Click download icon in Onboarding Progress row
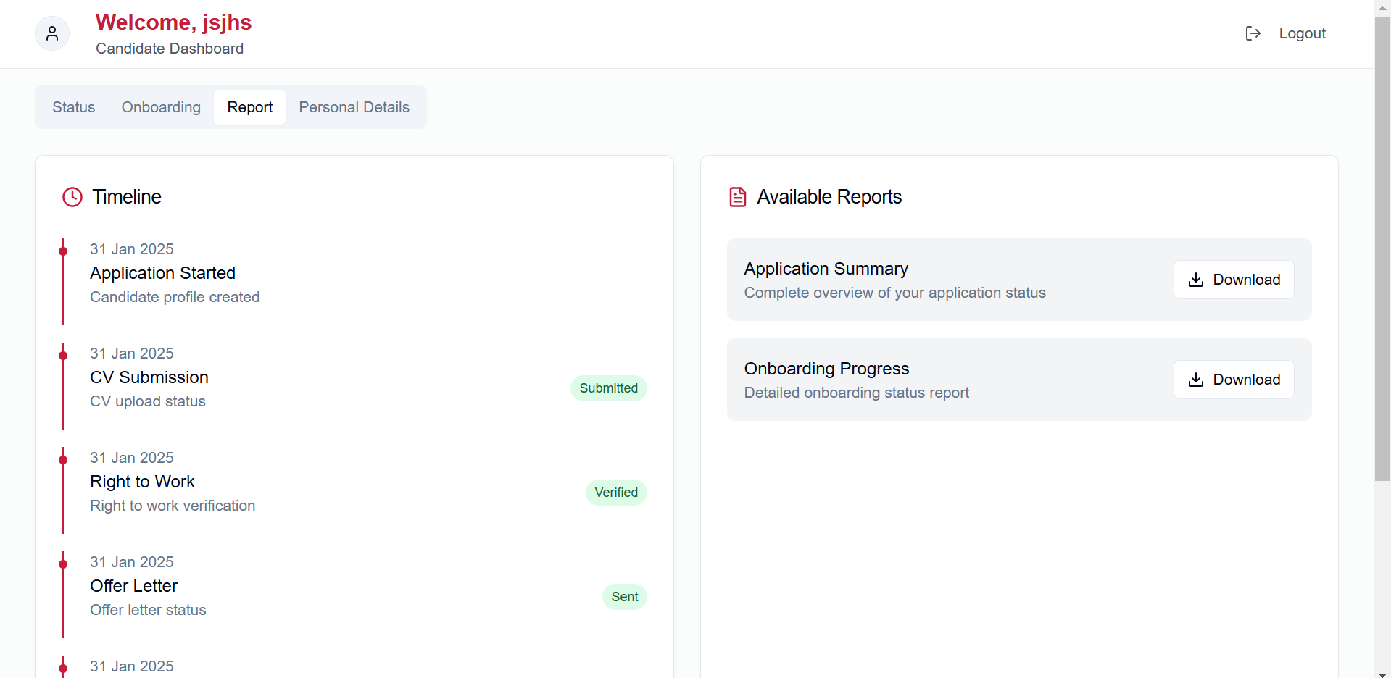 [1196, 380]
